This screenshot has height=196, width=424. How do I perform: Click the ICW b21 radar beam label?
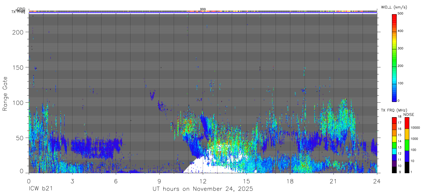(x=41, y=189)
